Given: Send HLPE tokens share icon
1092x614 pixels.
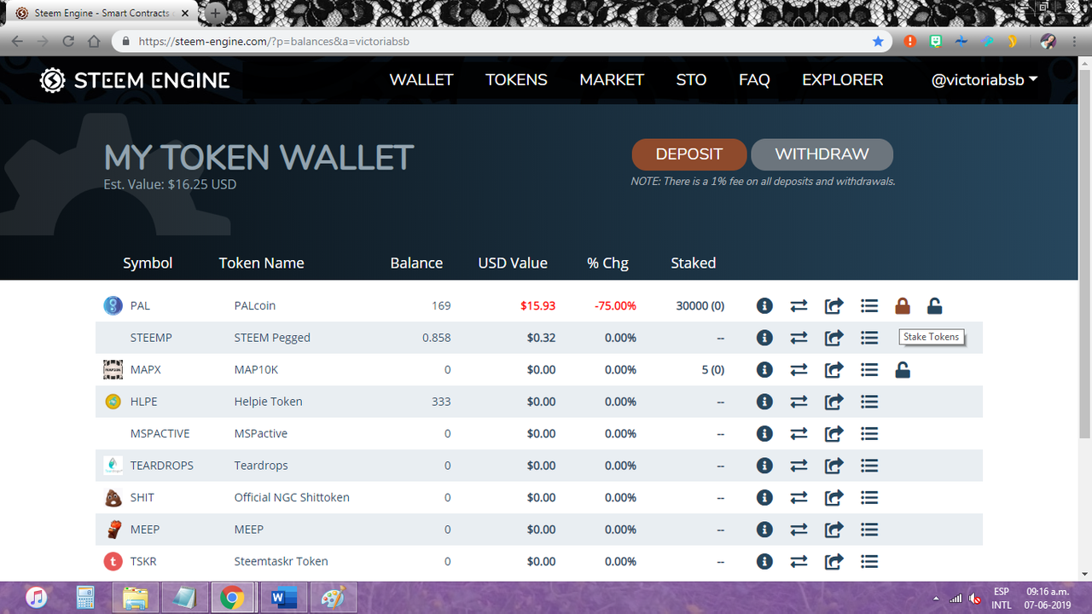Looking at the screenshot, I should pyautogui.click(x=834, y=402).
